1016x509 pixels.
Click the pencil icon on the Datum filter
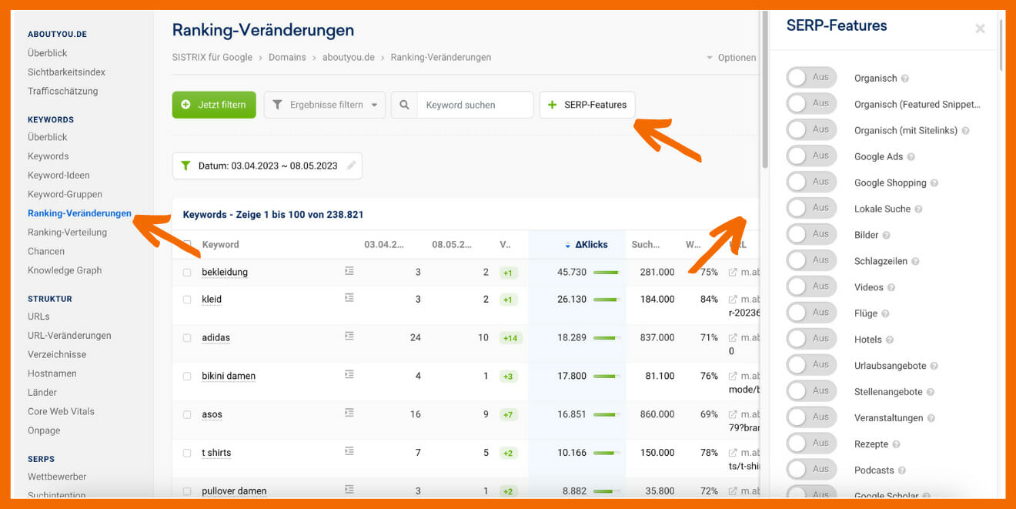[x=351, y=166]
